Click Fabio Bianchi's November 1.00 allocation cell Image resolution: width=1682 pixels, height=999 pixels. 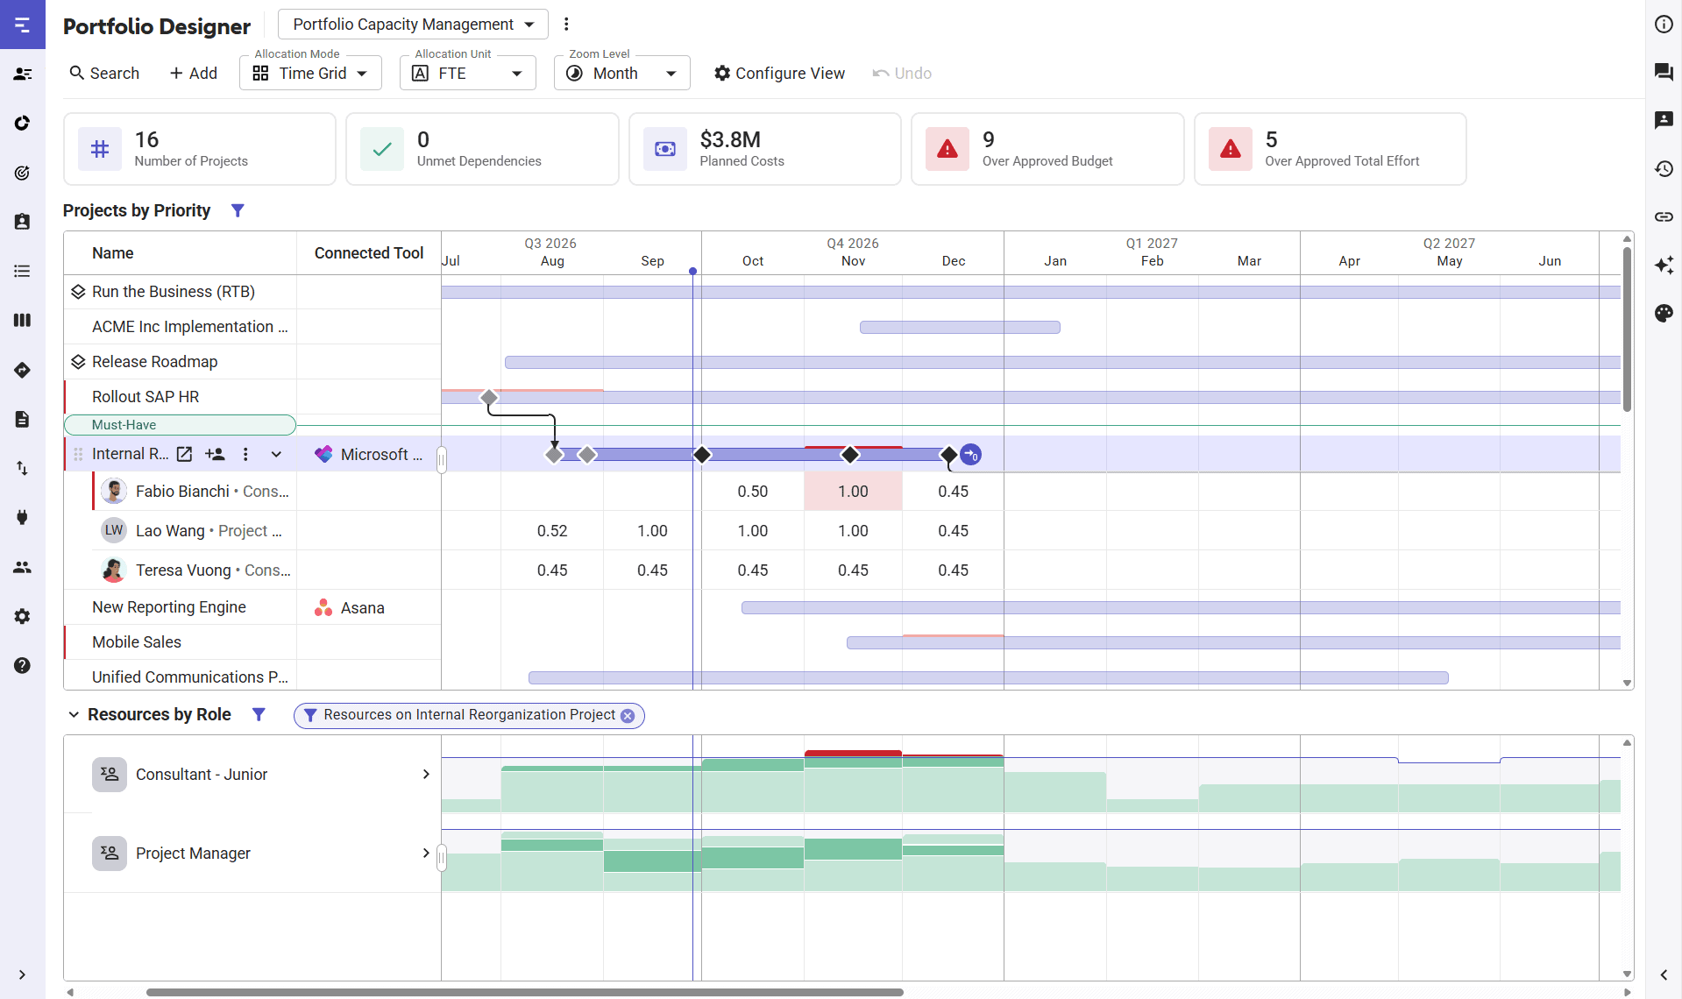853,491
